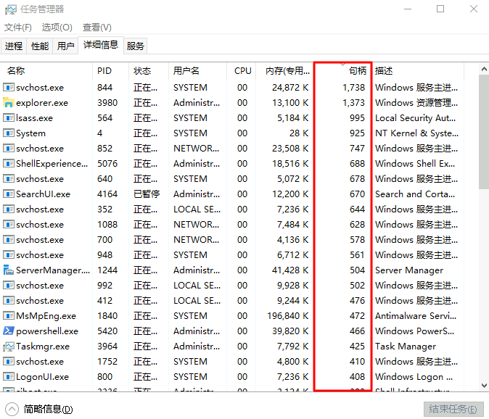
Task: Click the explorer.exe folder icon
Action: coord(9,102)
